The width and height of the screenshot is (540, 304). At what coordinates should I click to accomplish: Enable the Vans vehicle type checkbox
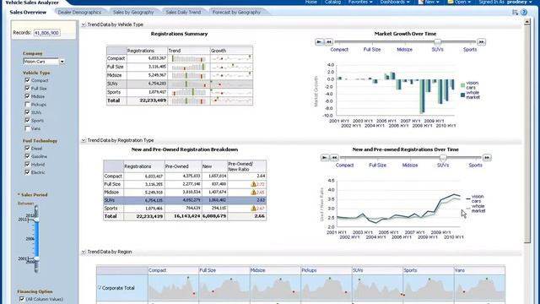coord(27,128)
